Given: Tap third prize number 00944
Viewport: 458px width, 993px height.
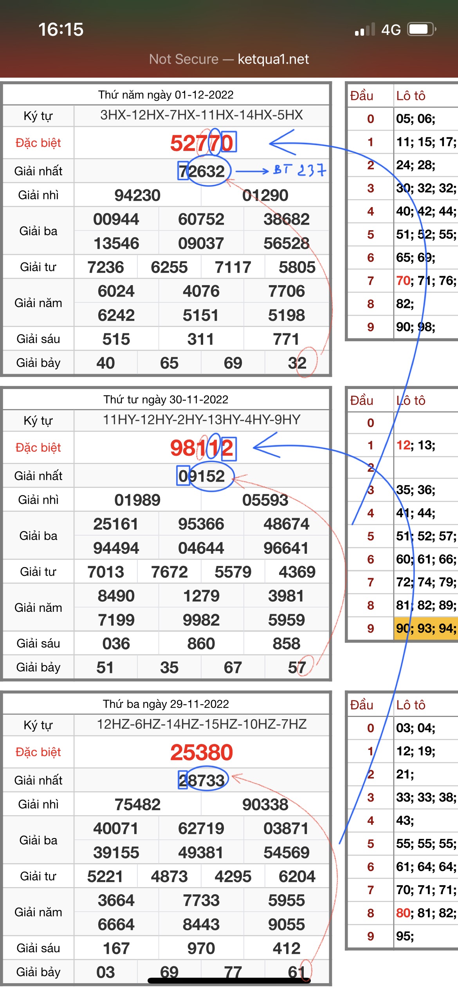Looking at the screenshot, I should tap(116, 219).
